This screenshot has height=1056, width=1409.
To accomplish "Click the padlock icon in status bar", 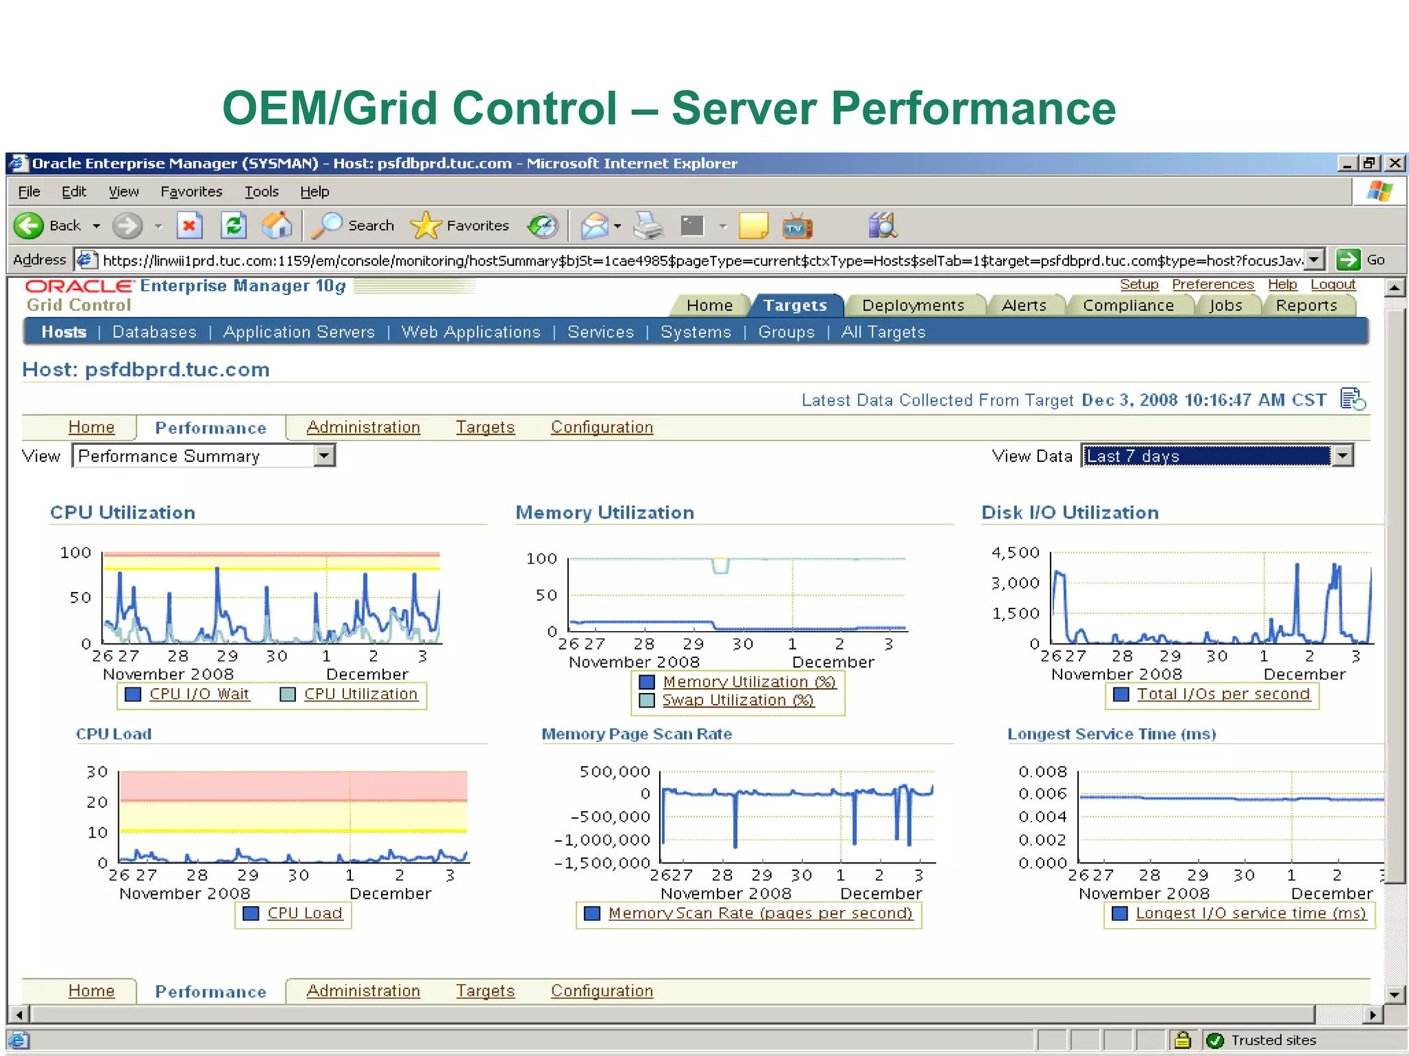I will click(x=1182, y=1039).
